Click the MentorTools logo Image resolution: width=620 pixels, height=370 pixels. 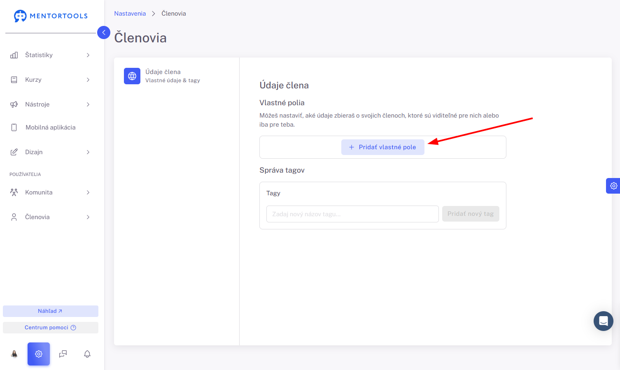point(51,16)
